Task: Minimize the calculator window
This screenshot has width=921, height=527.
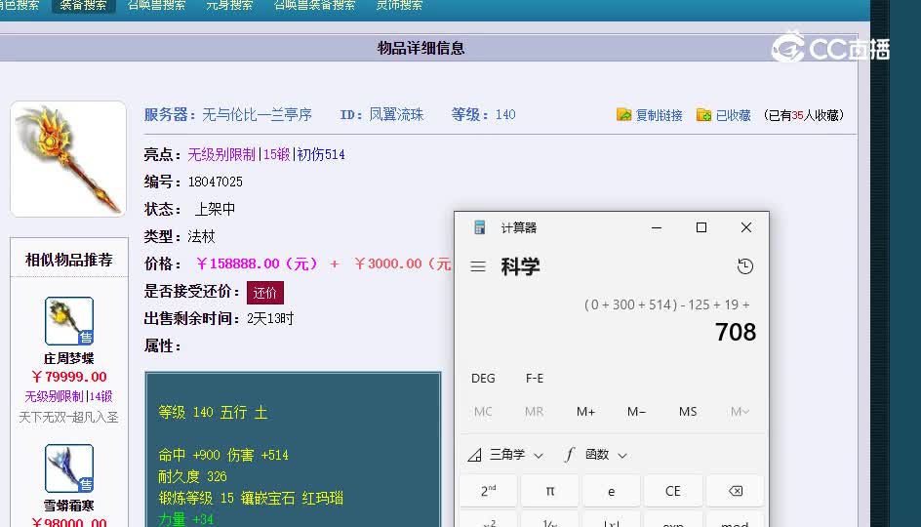Action: pos(657,227)
